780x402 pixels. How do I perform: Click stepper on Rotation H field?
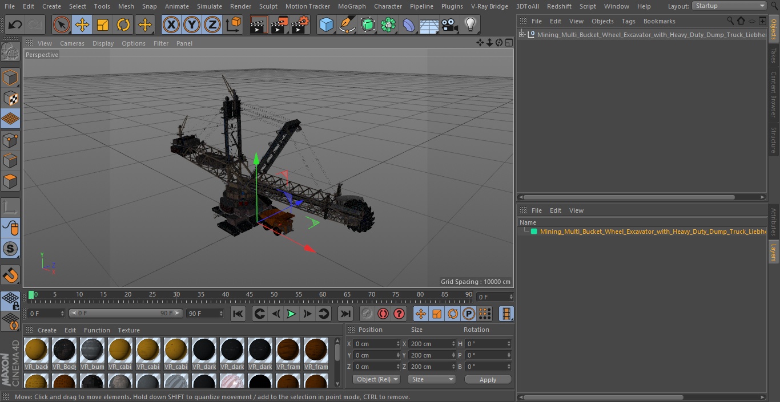pos(509,344)
